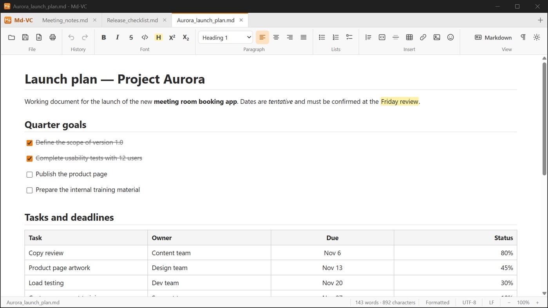Switch to Markdown source view
This screenshot has width=548, height=308.
(493, 38)
